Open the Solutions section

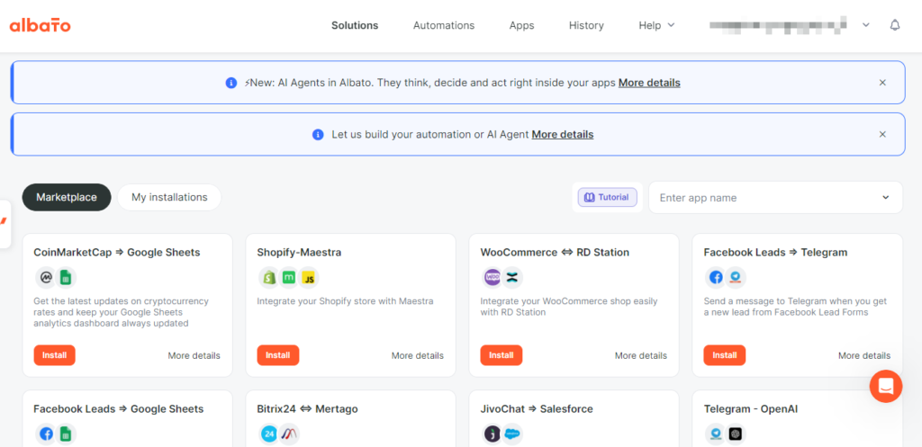(355, 25)
